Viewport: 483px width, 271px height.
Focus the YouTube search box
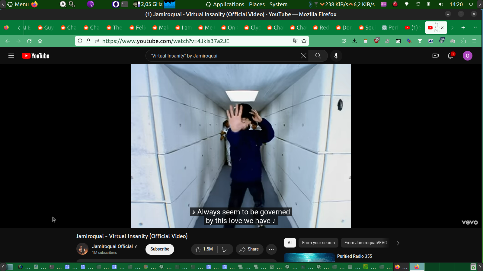pos(223,56)
